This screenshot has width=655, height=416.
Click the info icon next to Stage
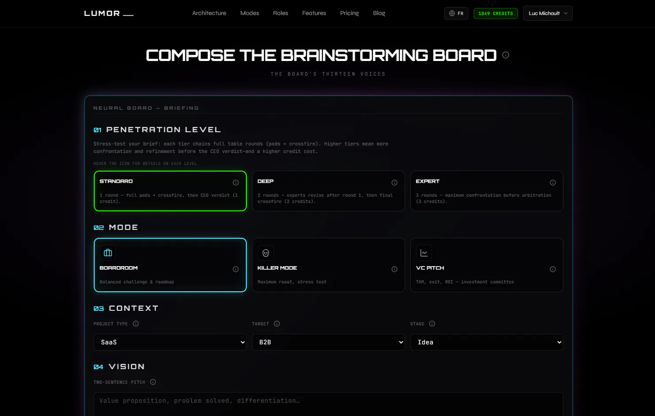432,324
